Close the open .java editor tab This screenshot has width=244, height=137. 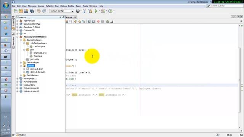(75, 17)
